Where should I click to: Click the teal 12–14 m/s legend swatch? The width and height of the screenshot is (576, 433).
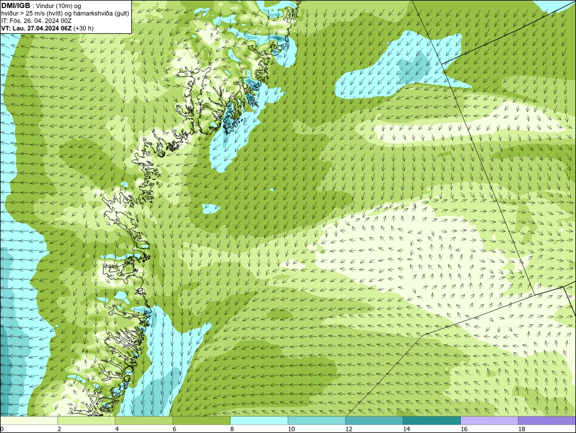pyautogui.click(x=374, y=420)
